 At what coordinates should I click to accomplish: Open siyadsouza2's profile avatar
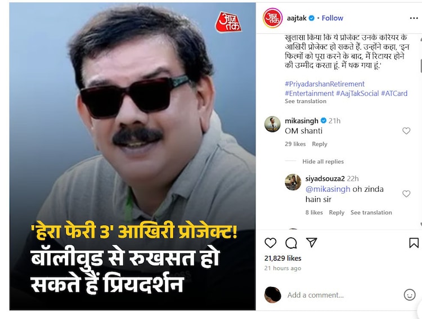click(x=293, y=182)
